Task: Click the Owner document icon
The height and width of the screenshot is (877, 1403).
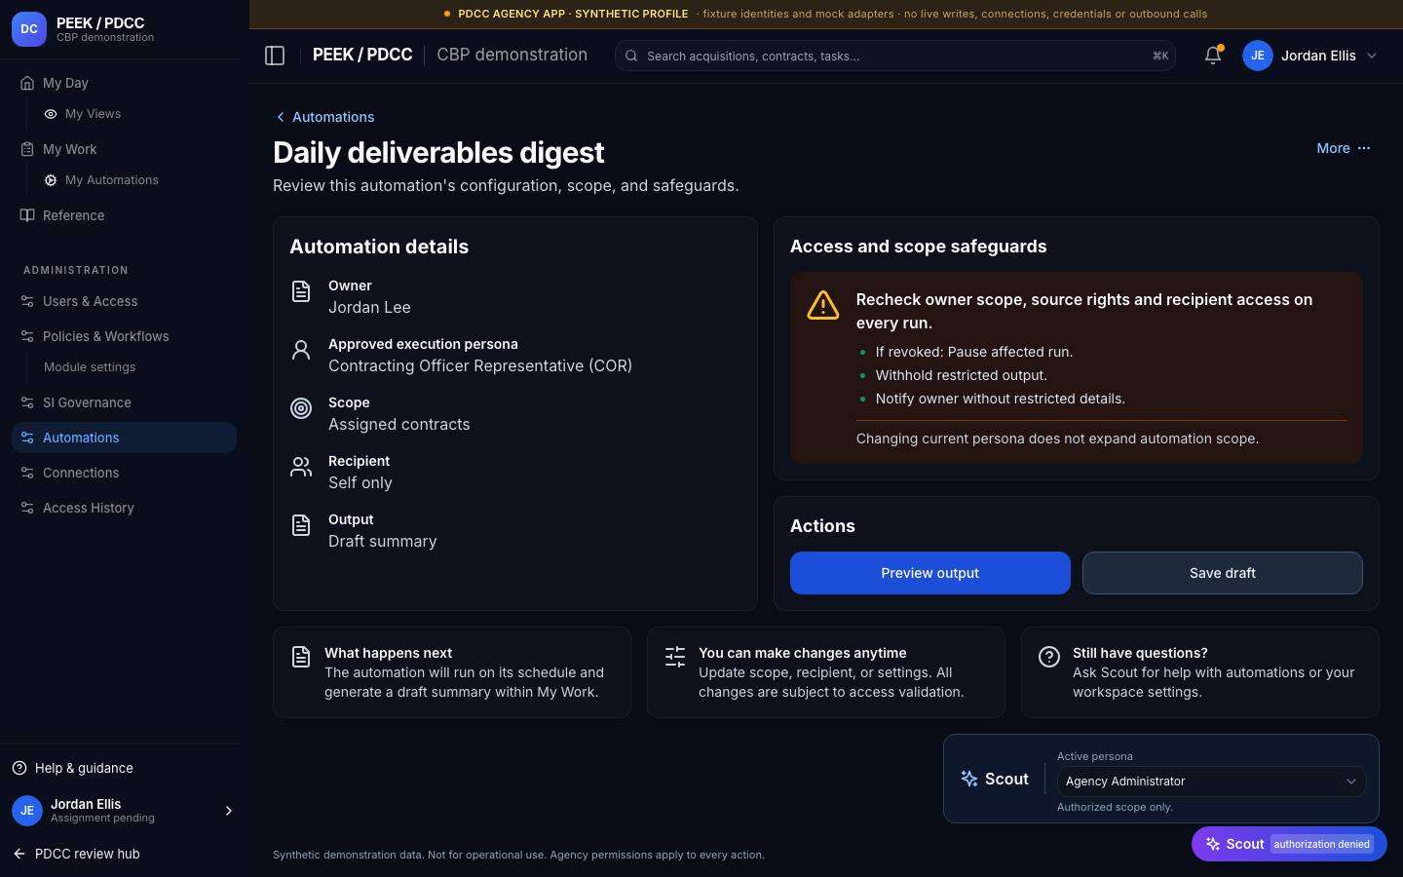Action: [301, 291]
